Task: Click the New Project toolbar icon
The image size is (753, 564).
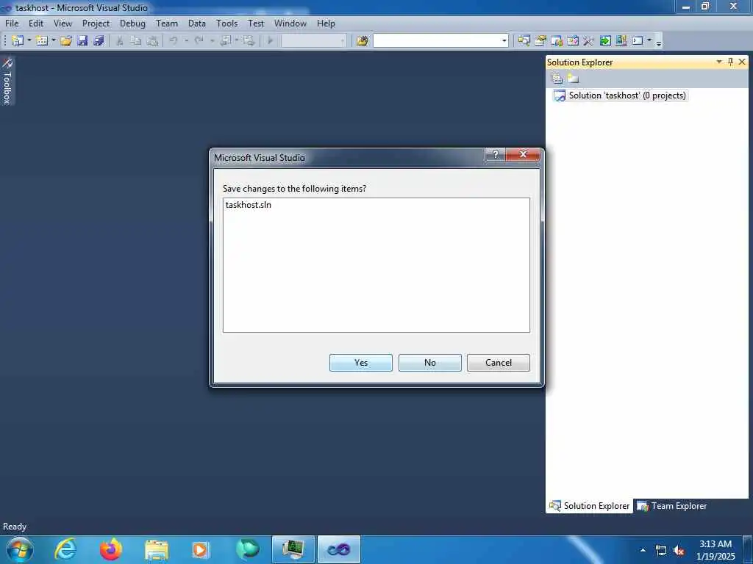Action: pos(18,41)
